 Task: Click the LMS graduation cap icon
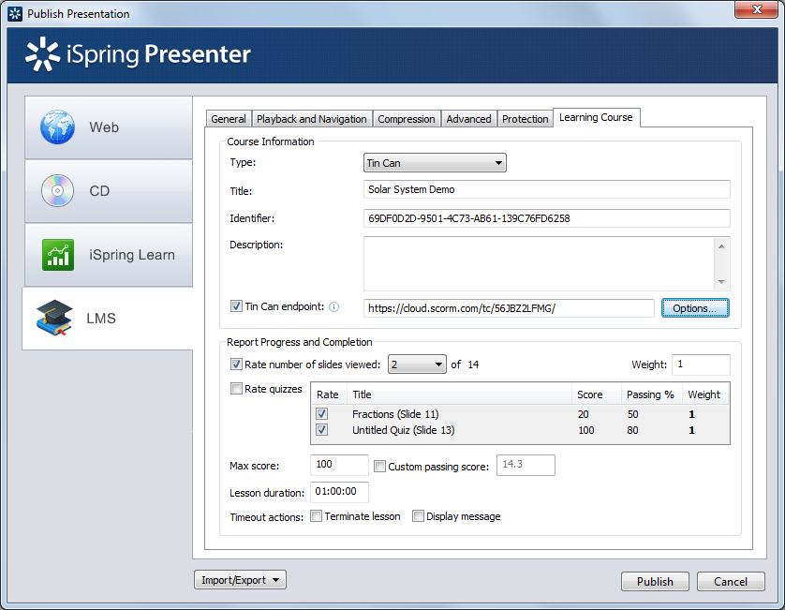tap(54, 318)
